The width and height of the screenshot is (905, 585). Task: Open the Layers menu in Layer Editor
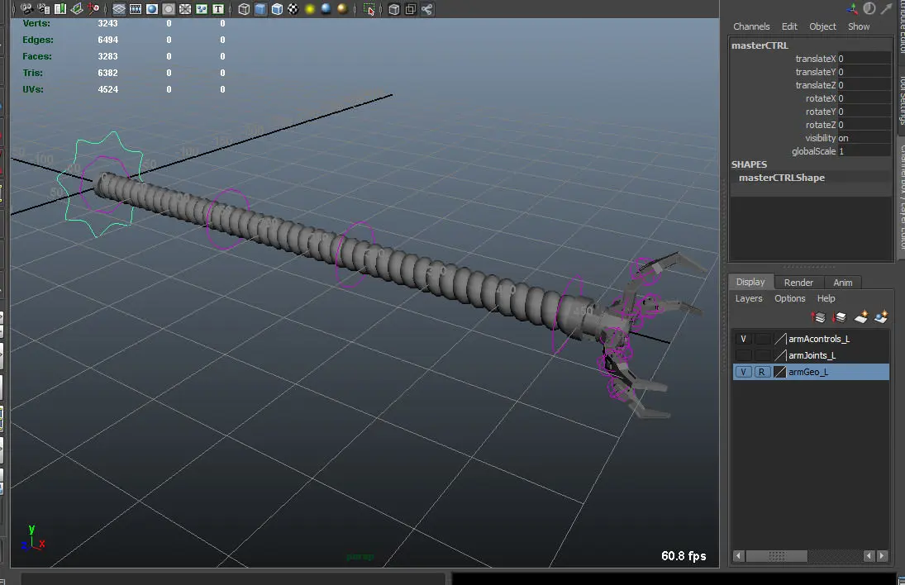click(749, 299)
